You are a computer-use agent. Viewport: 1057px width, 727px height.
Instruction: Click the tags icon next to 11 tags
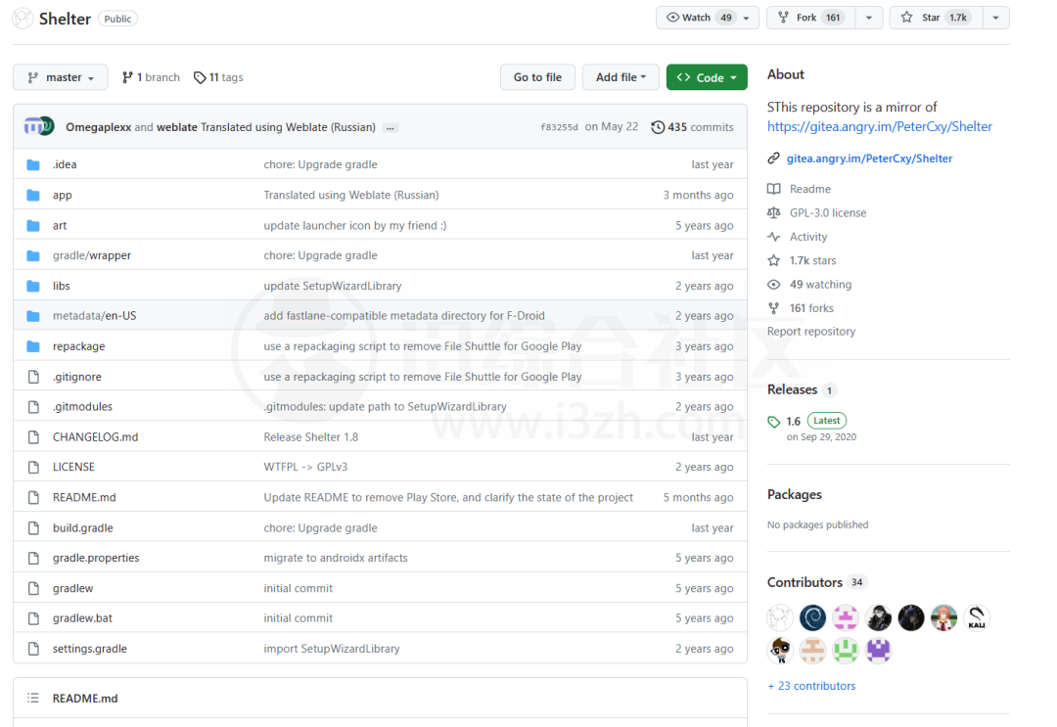pyautogui.click(x=200, y=78)
